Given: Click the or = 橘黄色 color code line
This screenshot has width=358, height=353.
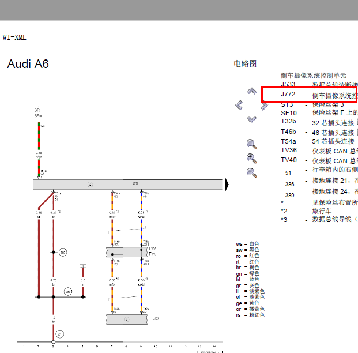Looking at the screenshot, I should [250, 309].
